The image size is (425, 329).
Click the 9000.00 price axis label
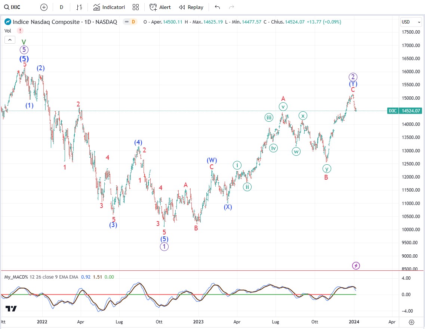point(410,256)
